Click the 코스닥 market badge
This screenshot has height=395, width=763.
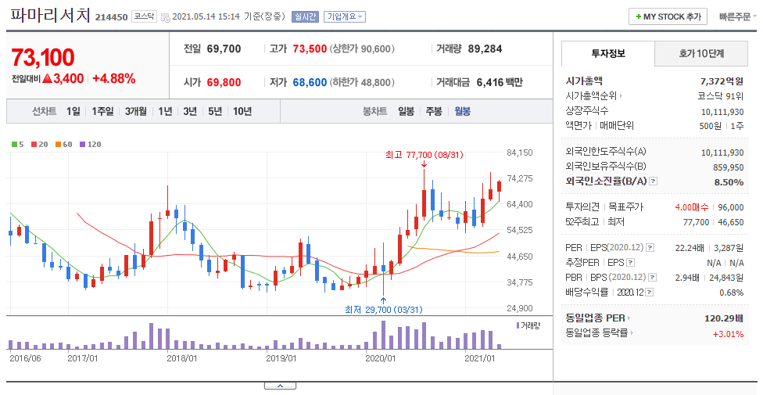coord(144,16)
